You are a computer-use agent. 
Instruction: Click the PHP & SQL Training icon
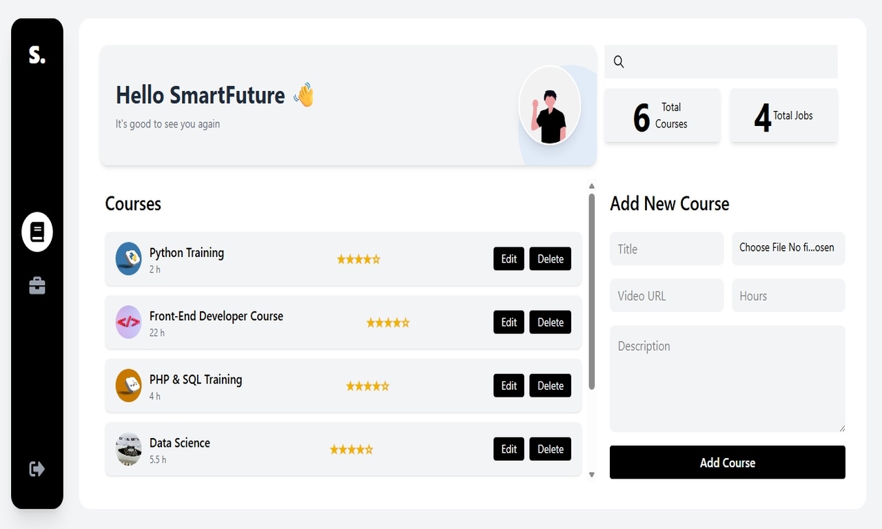(129, 386)
